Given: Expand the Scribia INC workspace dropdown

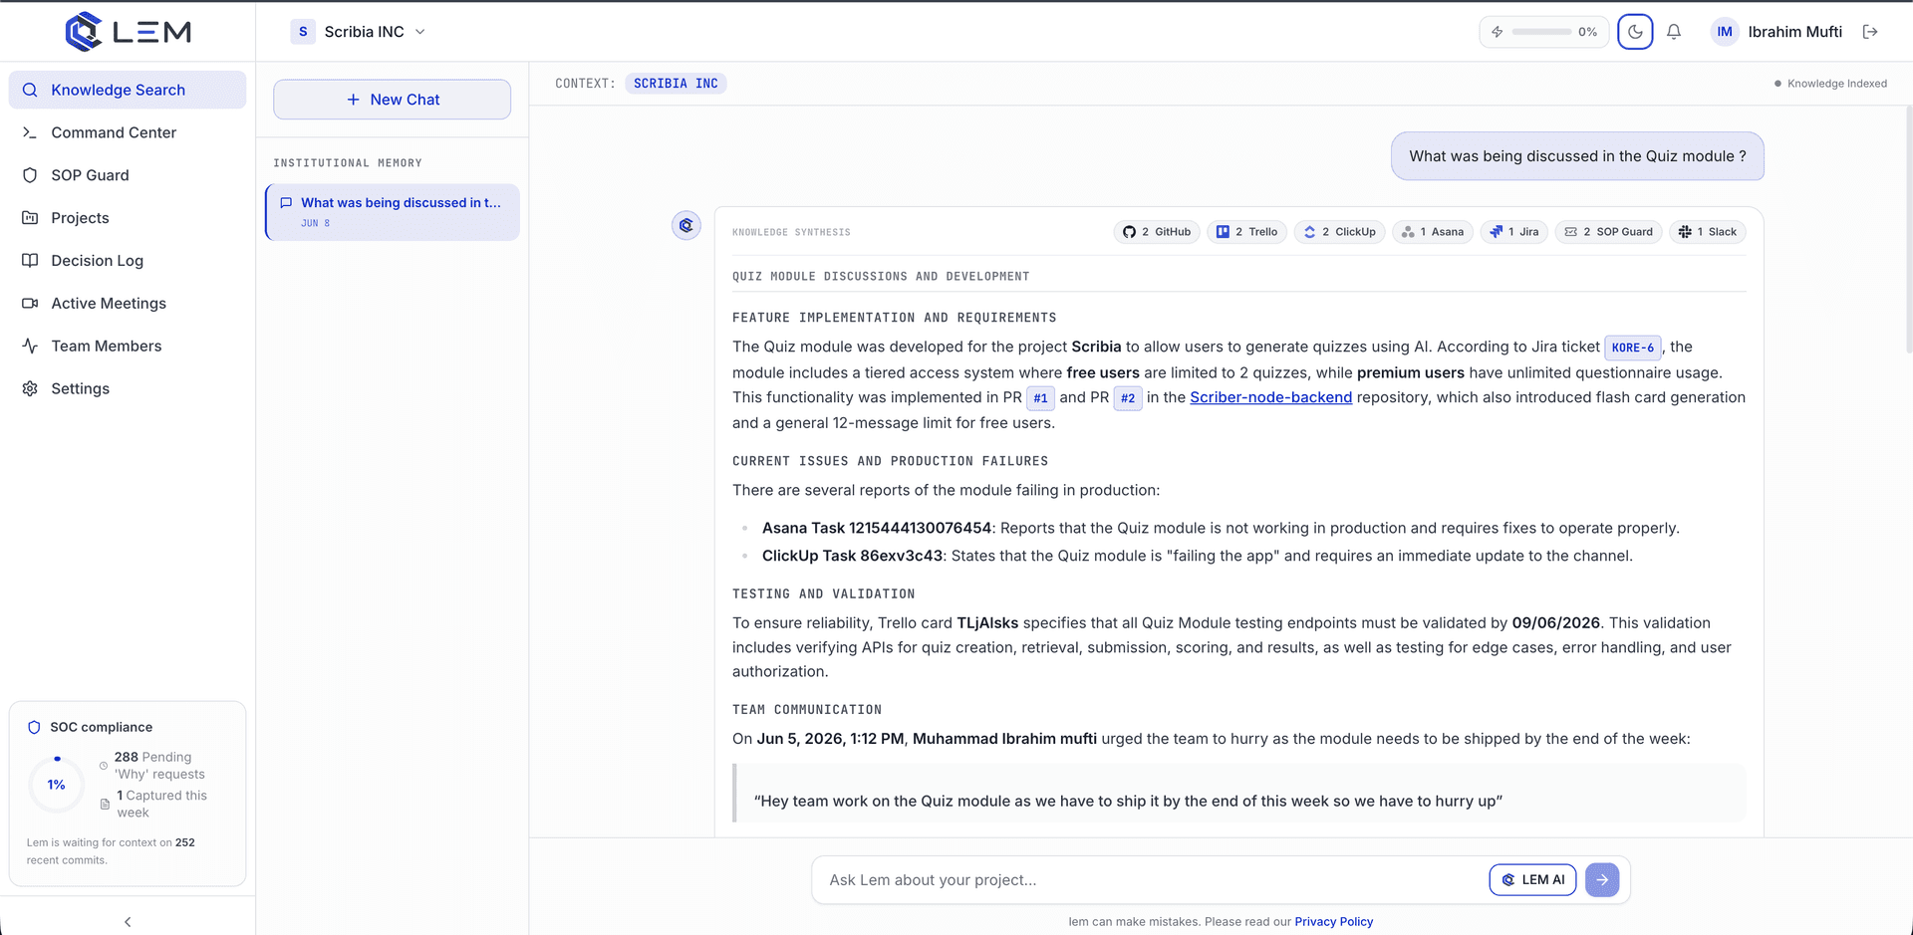Looking at the screenshot, I should point(359,32).
